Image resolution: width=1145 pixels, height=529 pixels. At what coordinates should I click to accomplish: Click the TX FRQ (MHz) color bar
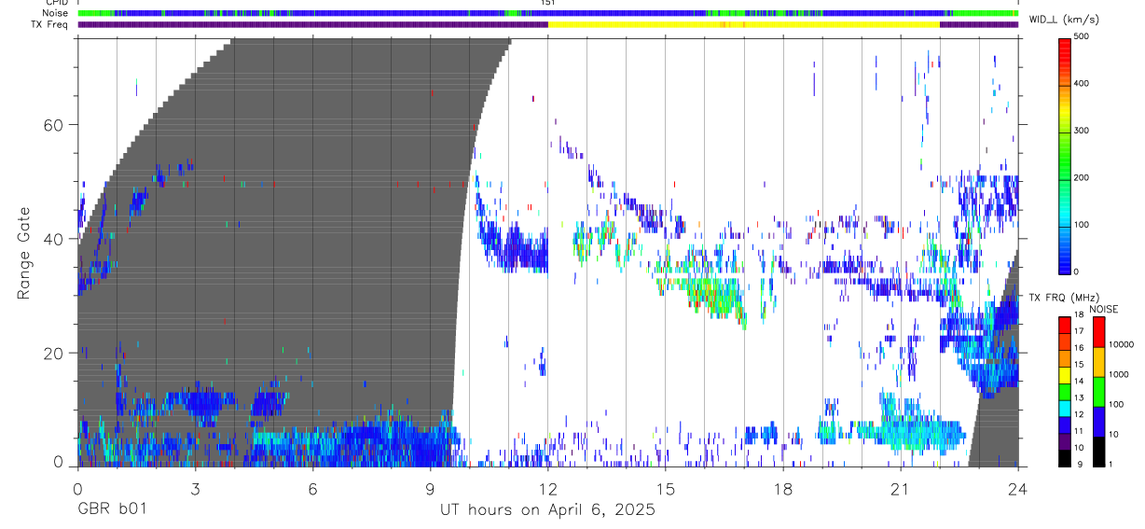click(x=1066, y=391)
